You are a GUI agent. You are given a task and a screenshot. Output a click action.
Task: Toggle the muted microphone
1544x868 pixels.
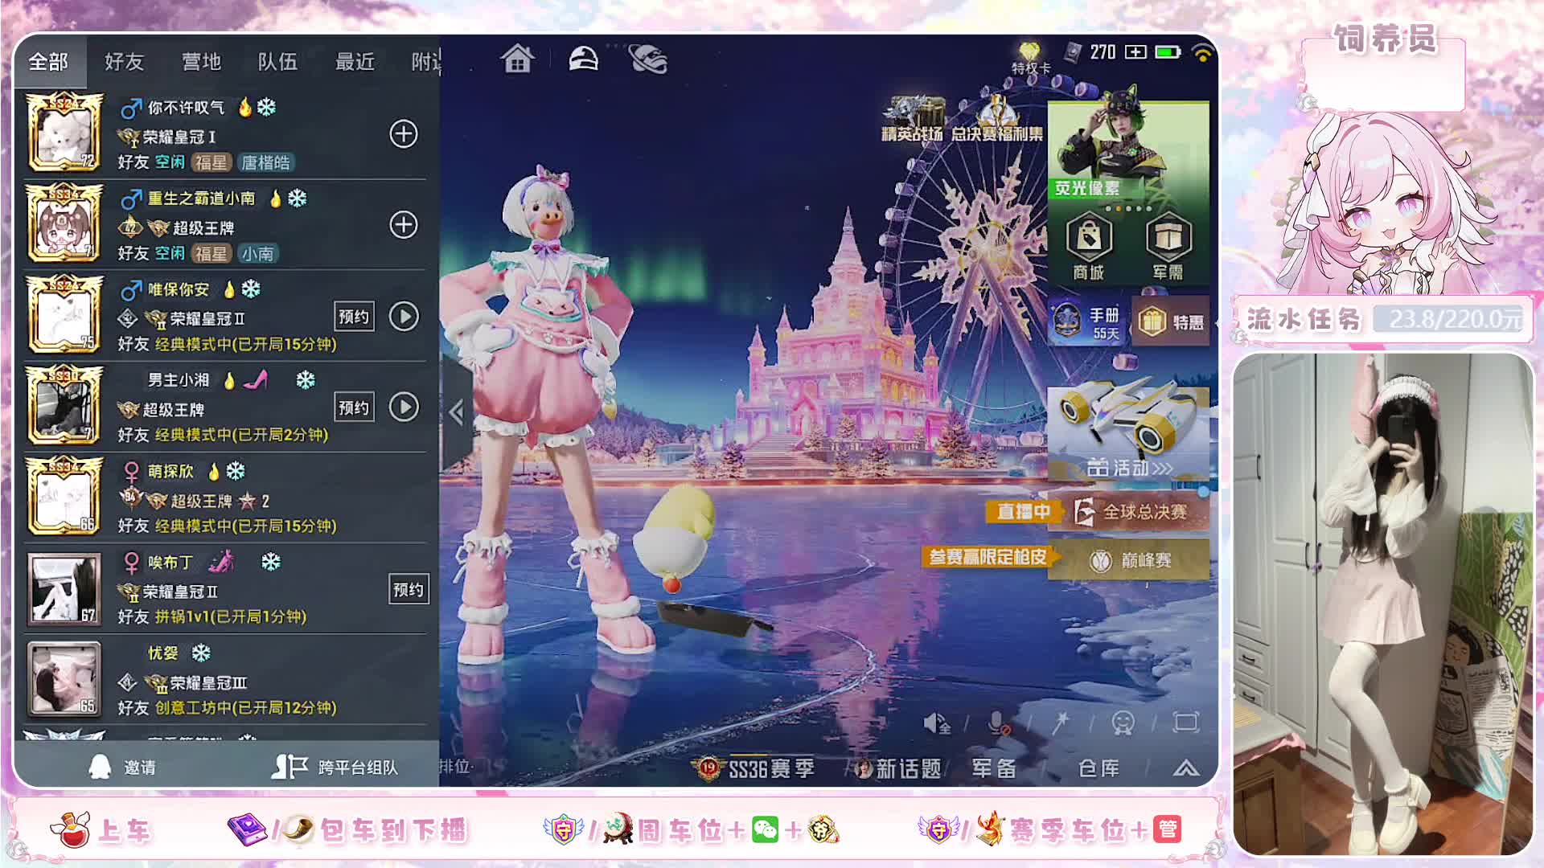tap(999, 723)
